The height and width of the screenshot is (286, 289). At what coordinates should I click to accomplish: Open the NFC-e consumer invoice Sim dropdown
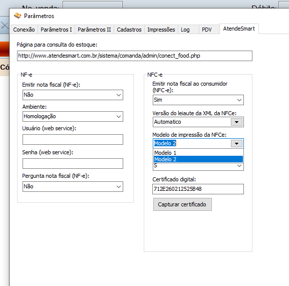tap(198, 100)
